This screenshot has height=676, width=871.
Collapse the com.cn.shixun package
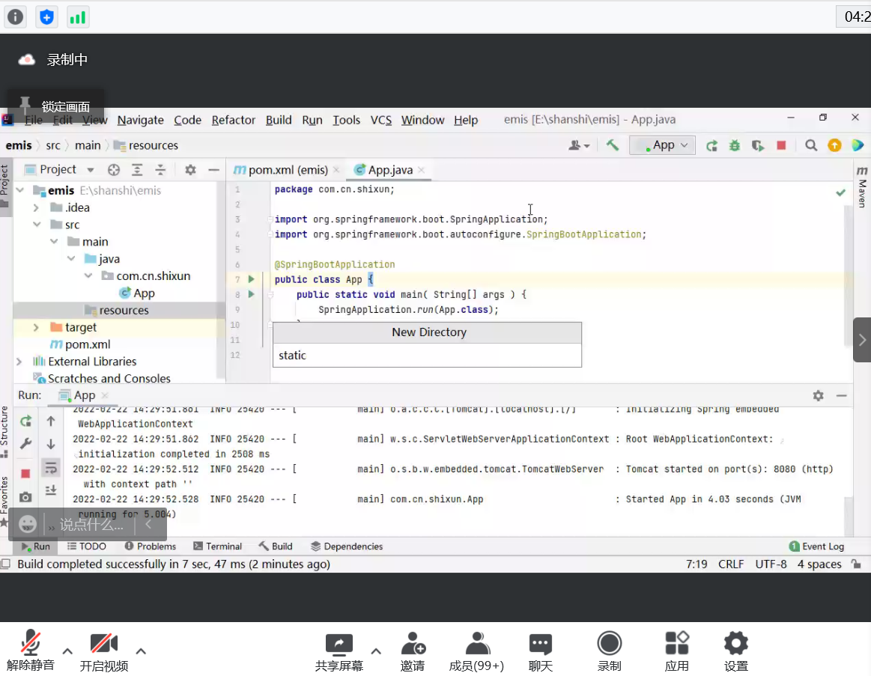coord(88,275)
